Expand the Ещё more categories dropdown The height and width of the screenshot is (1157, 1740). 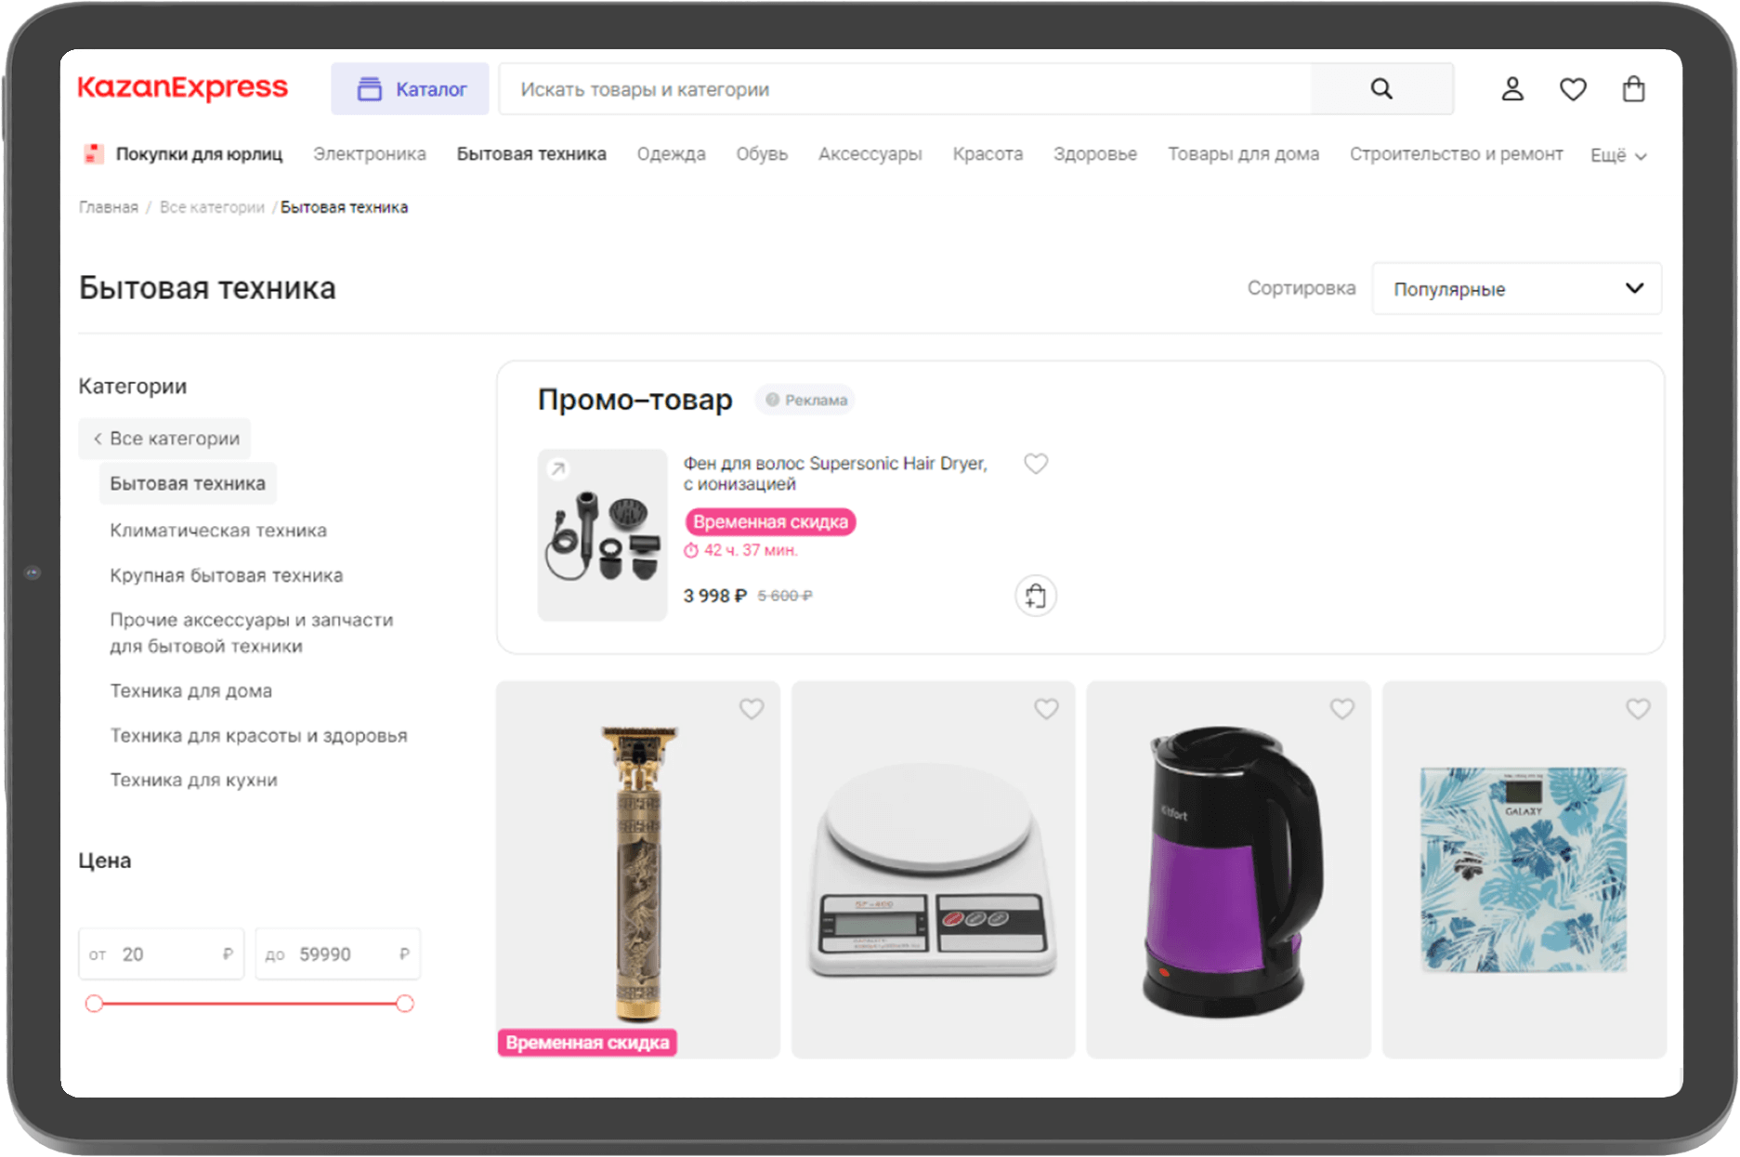pyautogui.click(x=1618, y=155)
